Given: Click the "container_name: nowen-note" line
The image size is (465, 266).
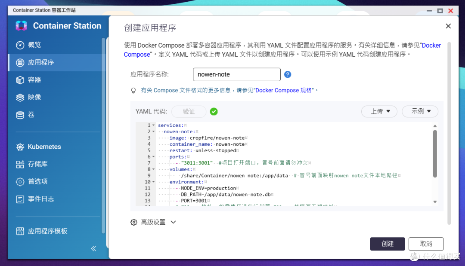Looking at the screenshot, I should point(207,144).
